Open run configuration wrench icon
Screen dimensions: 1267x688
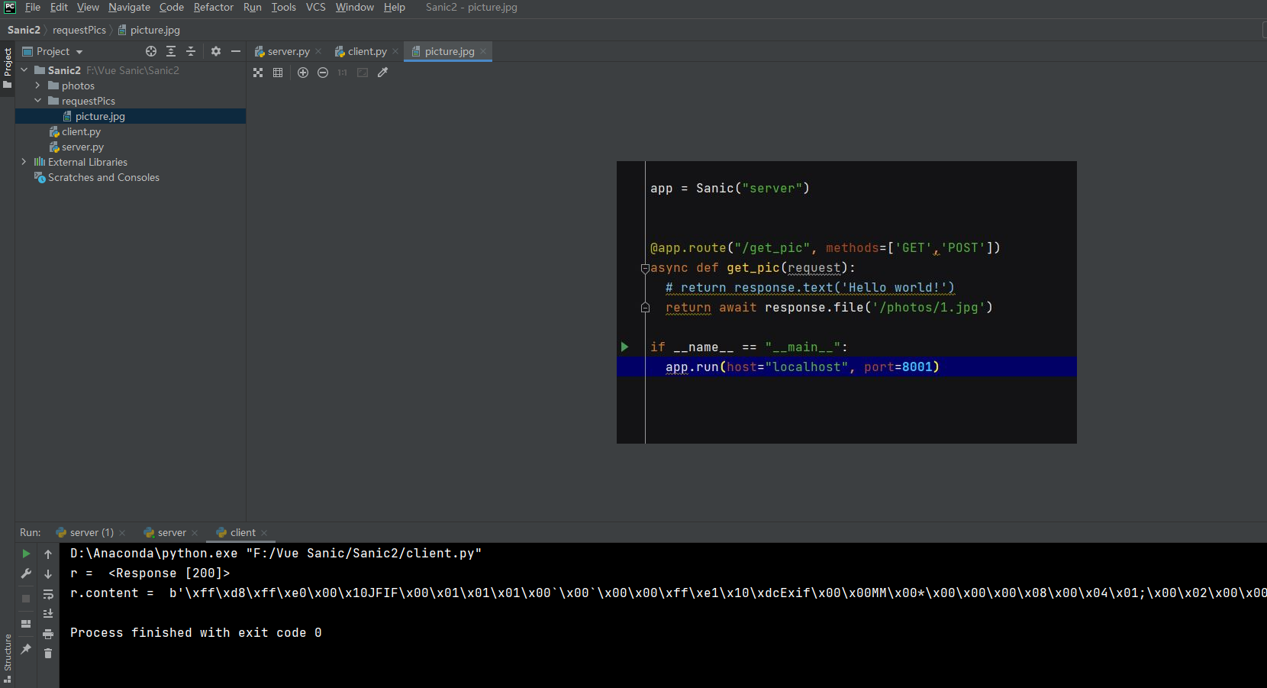(x=26, y=573)
